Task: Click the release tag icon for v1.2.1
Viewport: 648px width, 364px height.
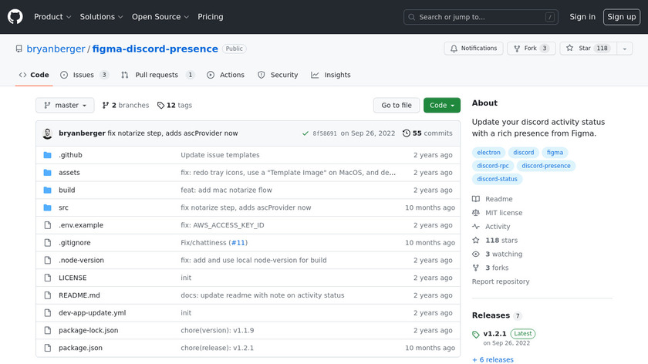Action: 476,335
